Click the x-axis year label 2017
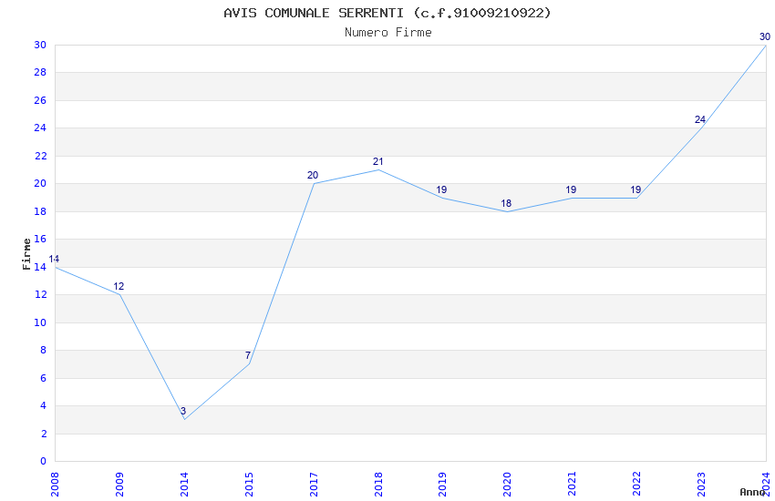Image resolution: width=775 pixels, height=501 pixels. pyautogui.click(x=314, y=485)
